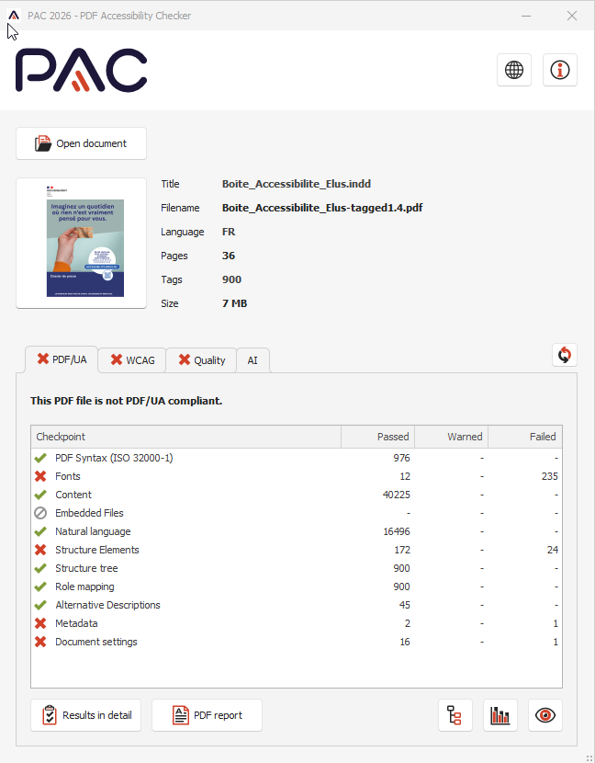
Task: Generate the PDF report
Action: (x=207, y=715)
